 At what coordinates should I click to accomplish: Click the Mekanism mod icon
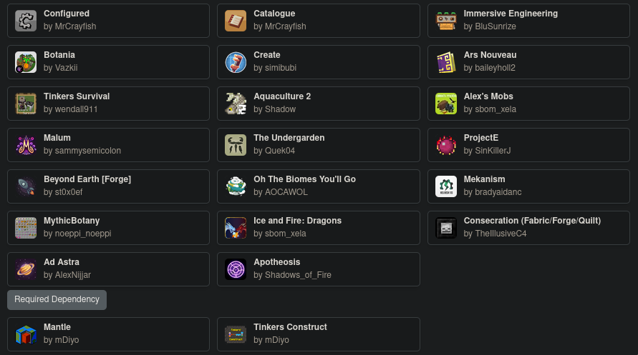(446, 186)
